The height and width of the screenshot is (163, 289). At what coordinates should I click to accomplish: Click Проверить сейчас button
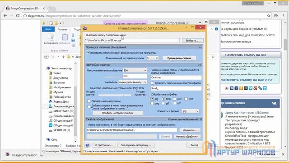coord(179,58)
